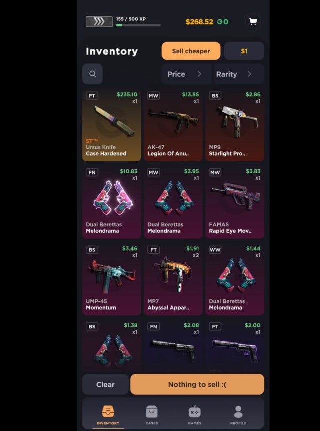Go to the Games controller icon
Viewport: 320px width, 431px height.
pos(194,412)
